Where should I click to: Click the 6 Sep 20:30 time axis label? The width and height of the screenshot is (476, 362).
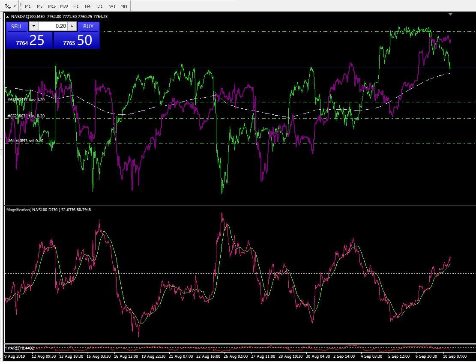426,356
